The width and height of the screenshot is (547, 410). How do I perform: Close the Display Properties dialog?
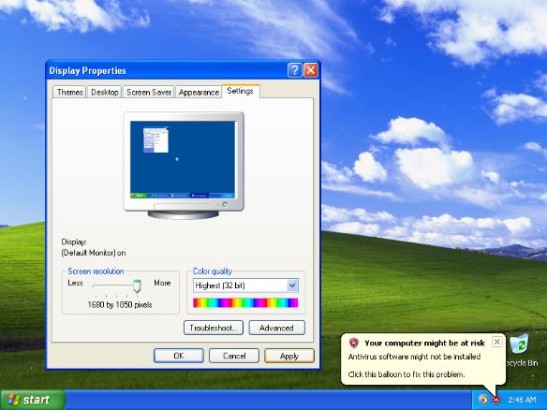coord(310,70)
